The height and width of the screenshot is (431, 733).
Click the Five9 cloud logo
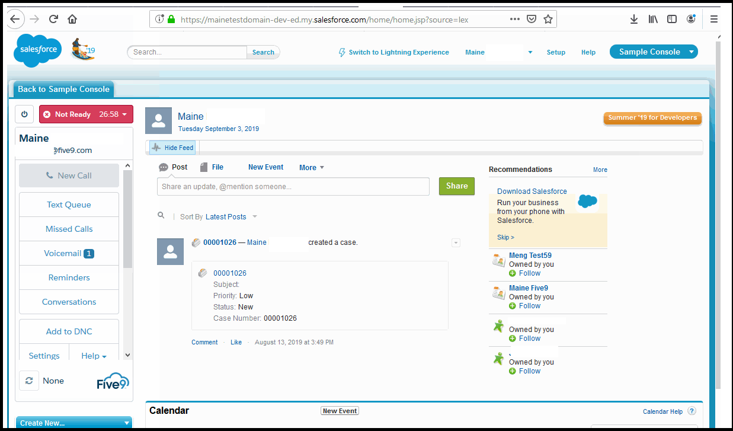click(x=113, y=381)
